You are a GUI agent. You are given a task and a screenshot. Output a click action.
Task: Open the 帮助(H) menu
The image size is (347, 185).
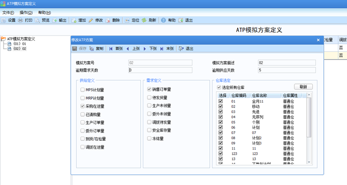coord(44,12)
